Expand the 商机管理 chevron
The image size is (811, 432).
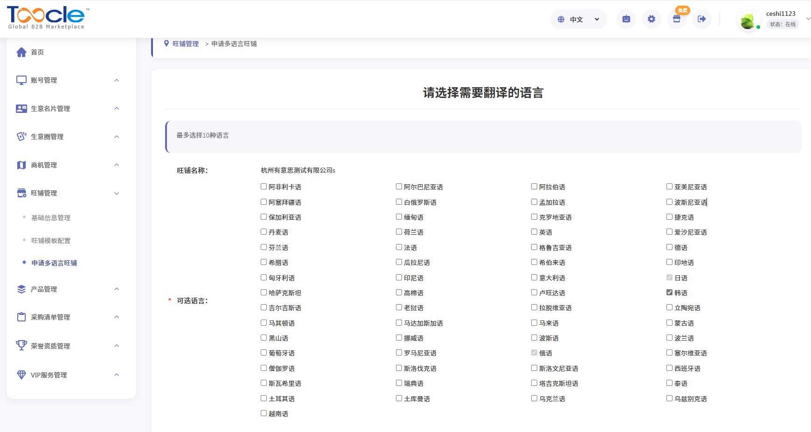pos(117,165)
